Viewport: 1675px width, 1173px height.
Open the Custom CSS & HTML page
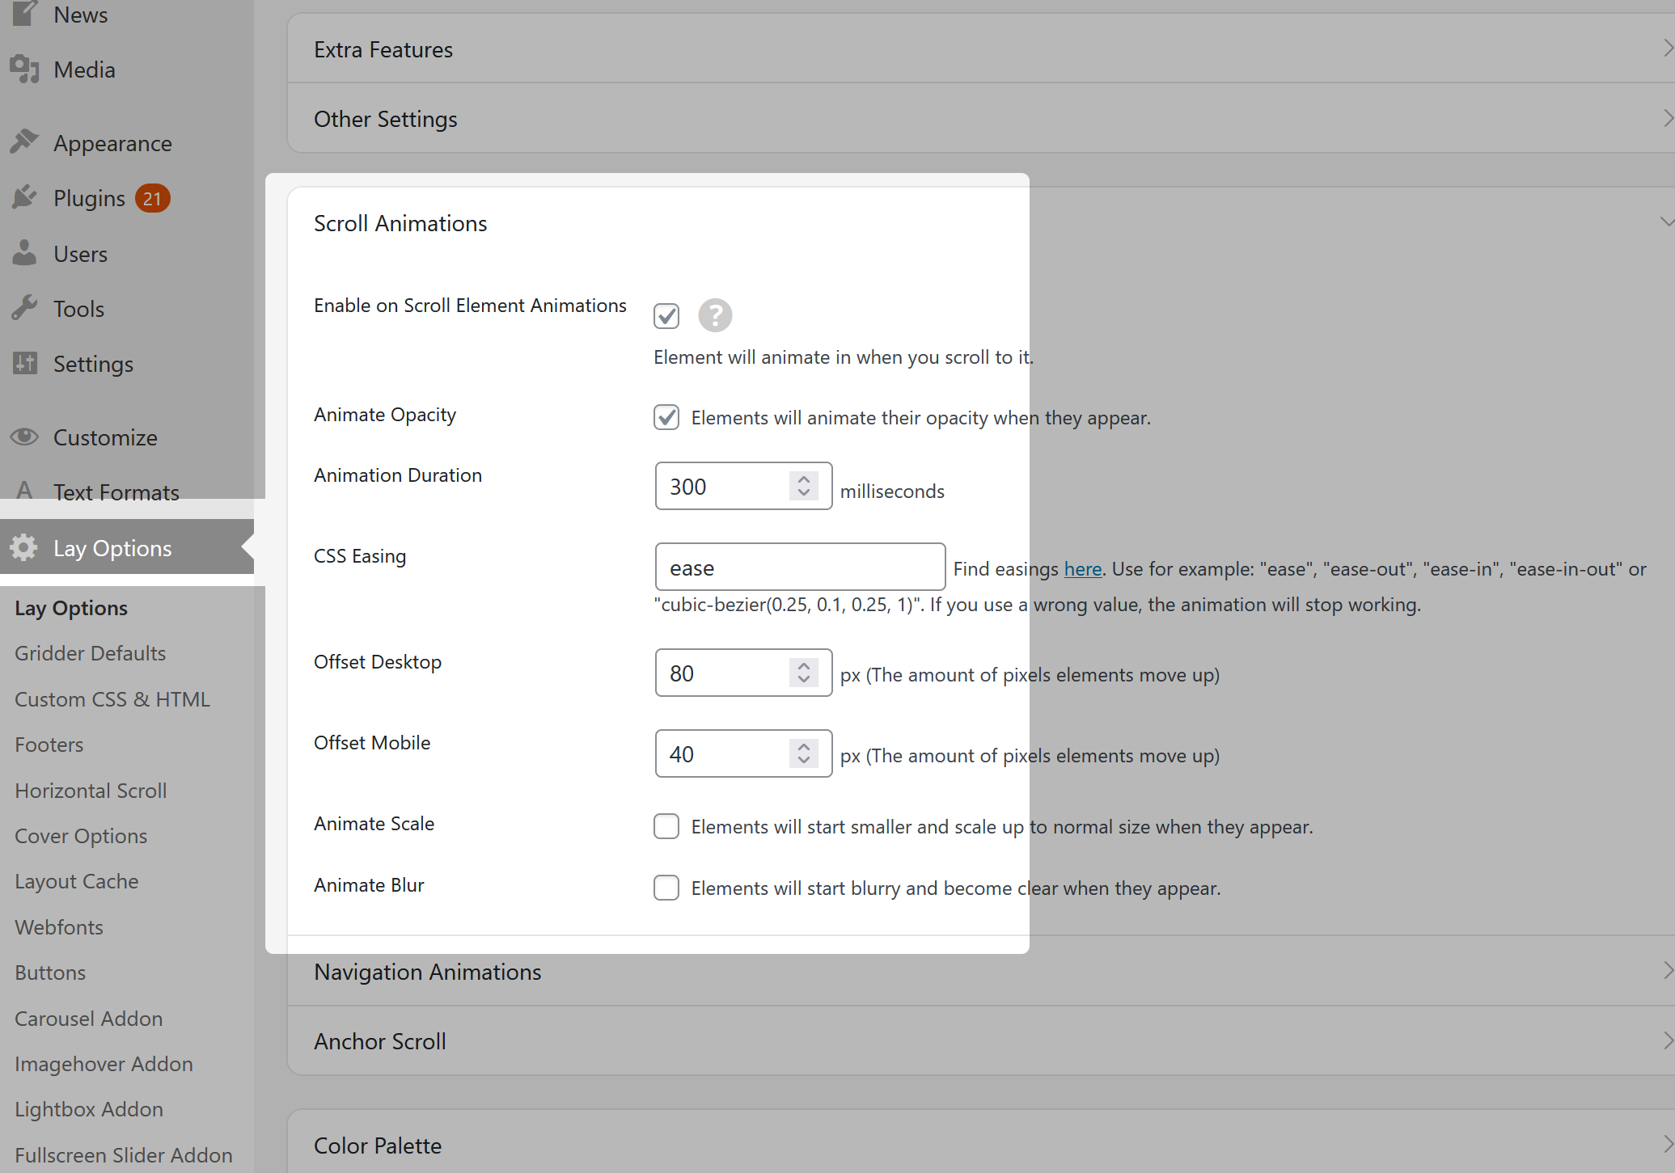112,698
